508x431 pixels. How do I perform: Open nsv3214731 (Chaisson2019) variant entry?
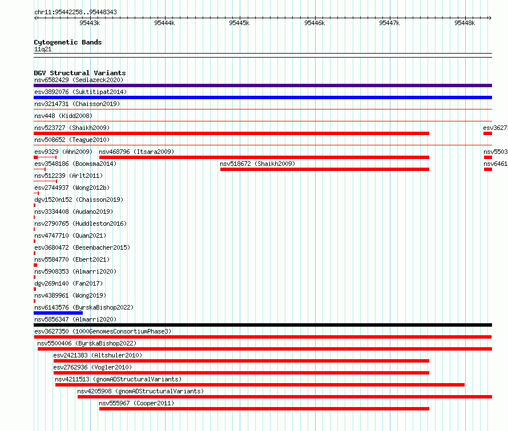coord(77,104)
